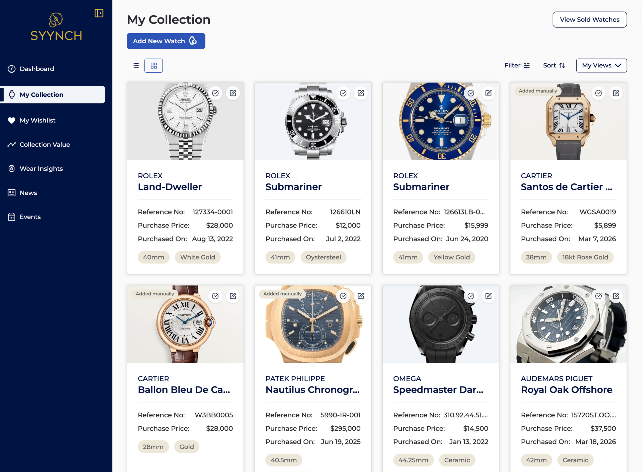The width and height of the screenshot is (642, 472).
Task: Open the My Views dropdown
Action: tap(601, 65)
